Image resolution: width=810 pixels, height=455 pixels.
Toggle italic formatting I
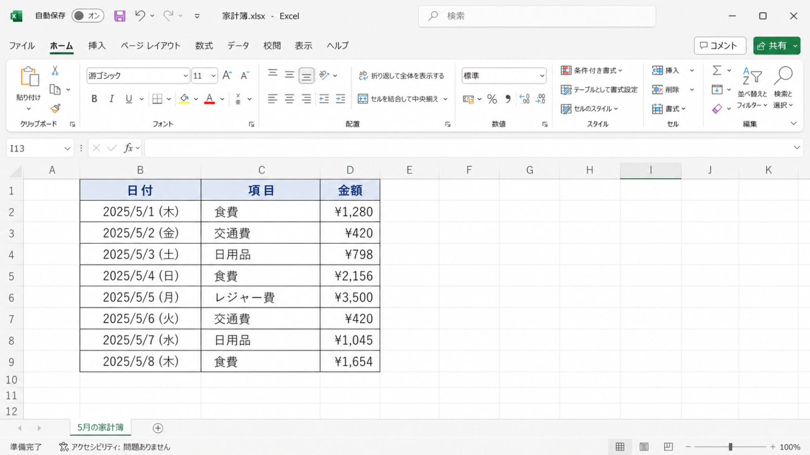pyautogui.click(x=111, y=99)
